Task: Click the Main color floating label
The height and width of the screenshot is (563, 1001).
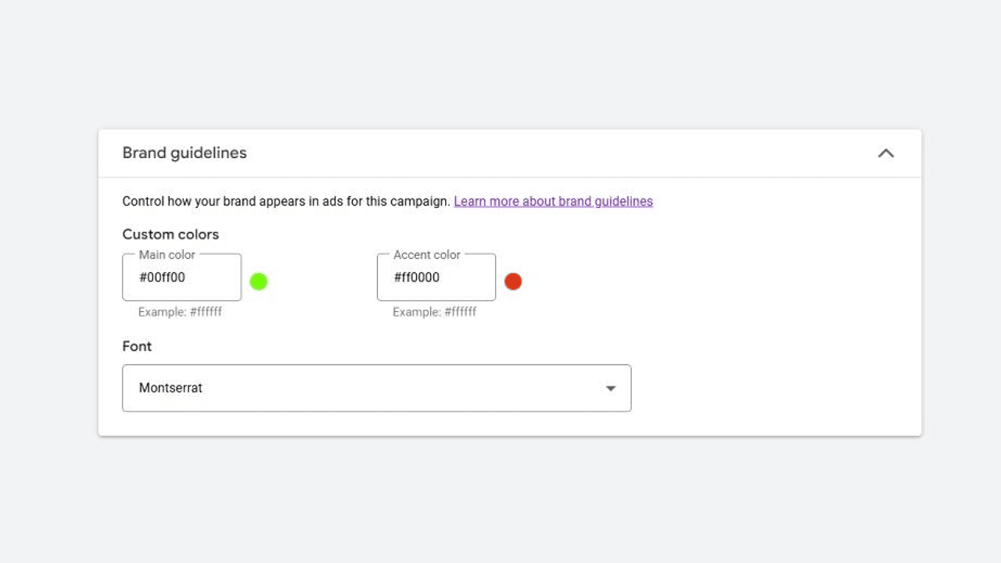Action: 167,255
